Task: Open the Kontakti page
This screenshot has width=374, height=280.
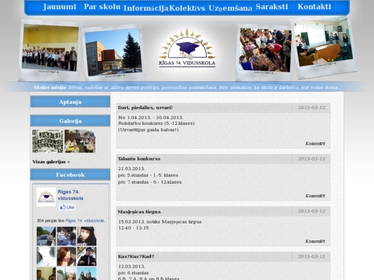Action: [314, 7]
